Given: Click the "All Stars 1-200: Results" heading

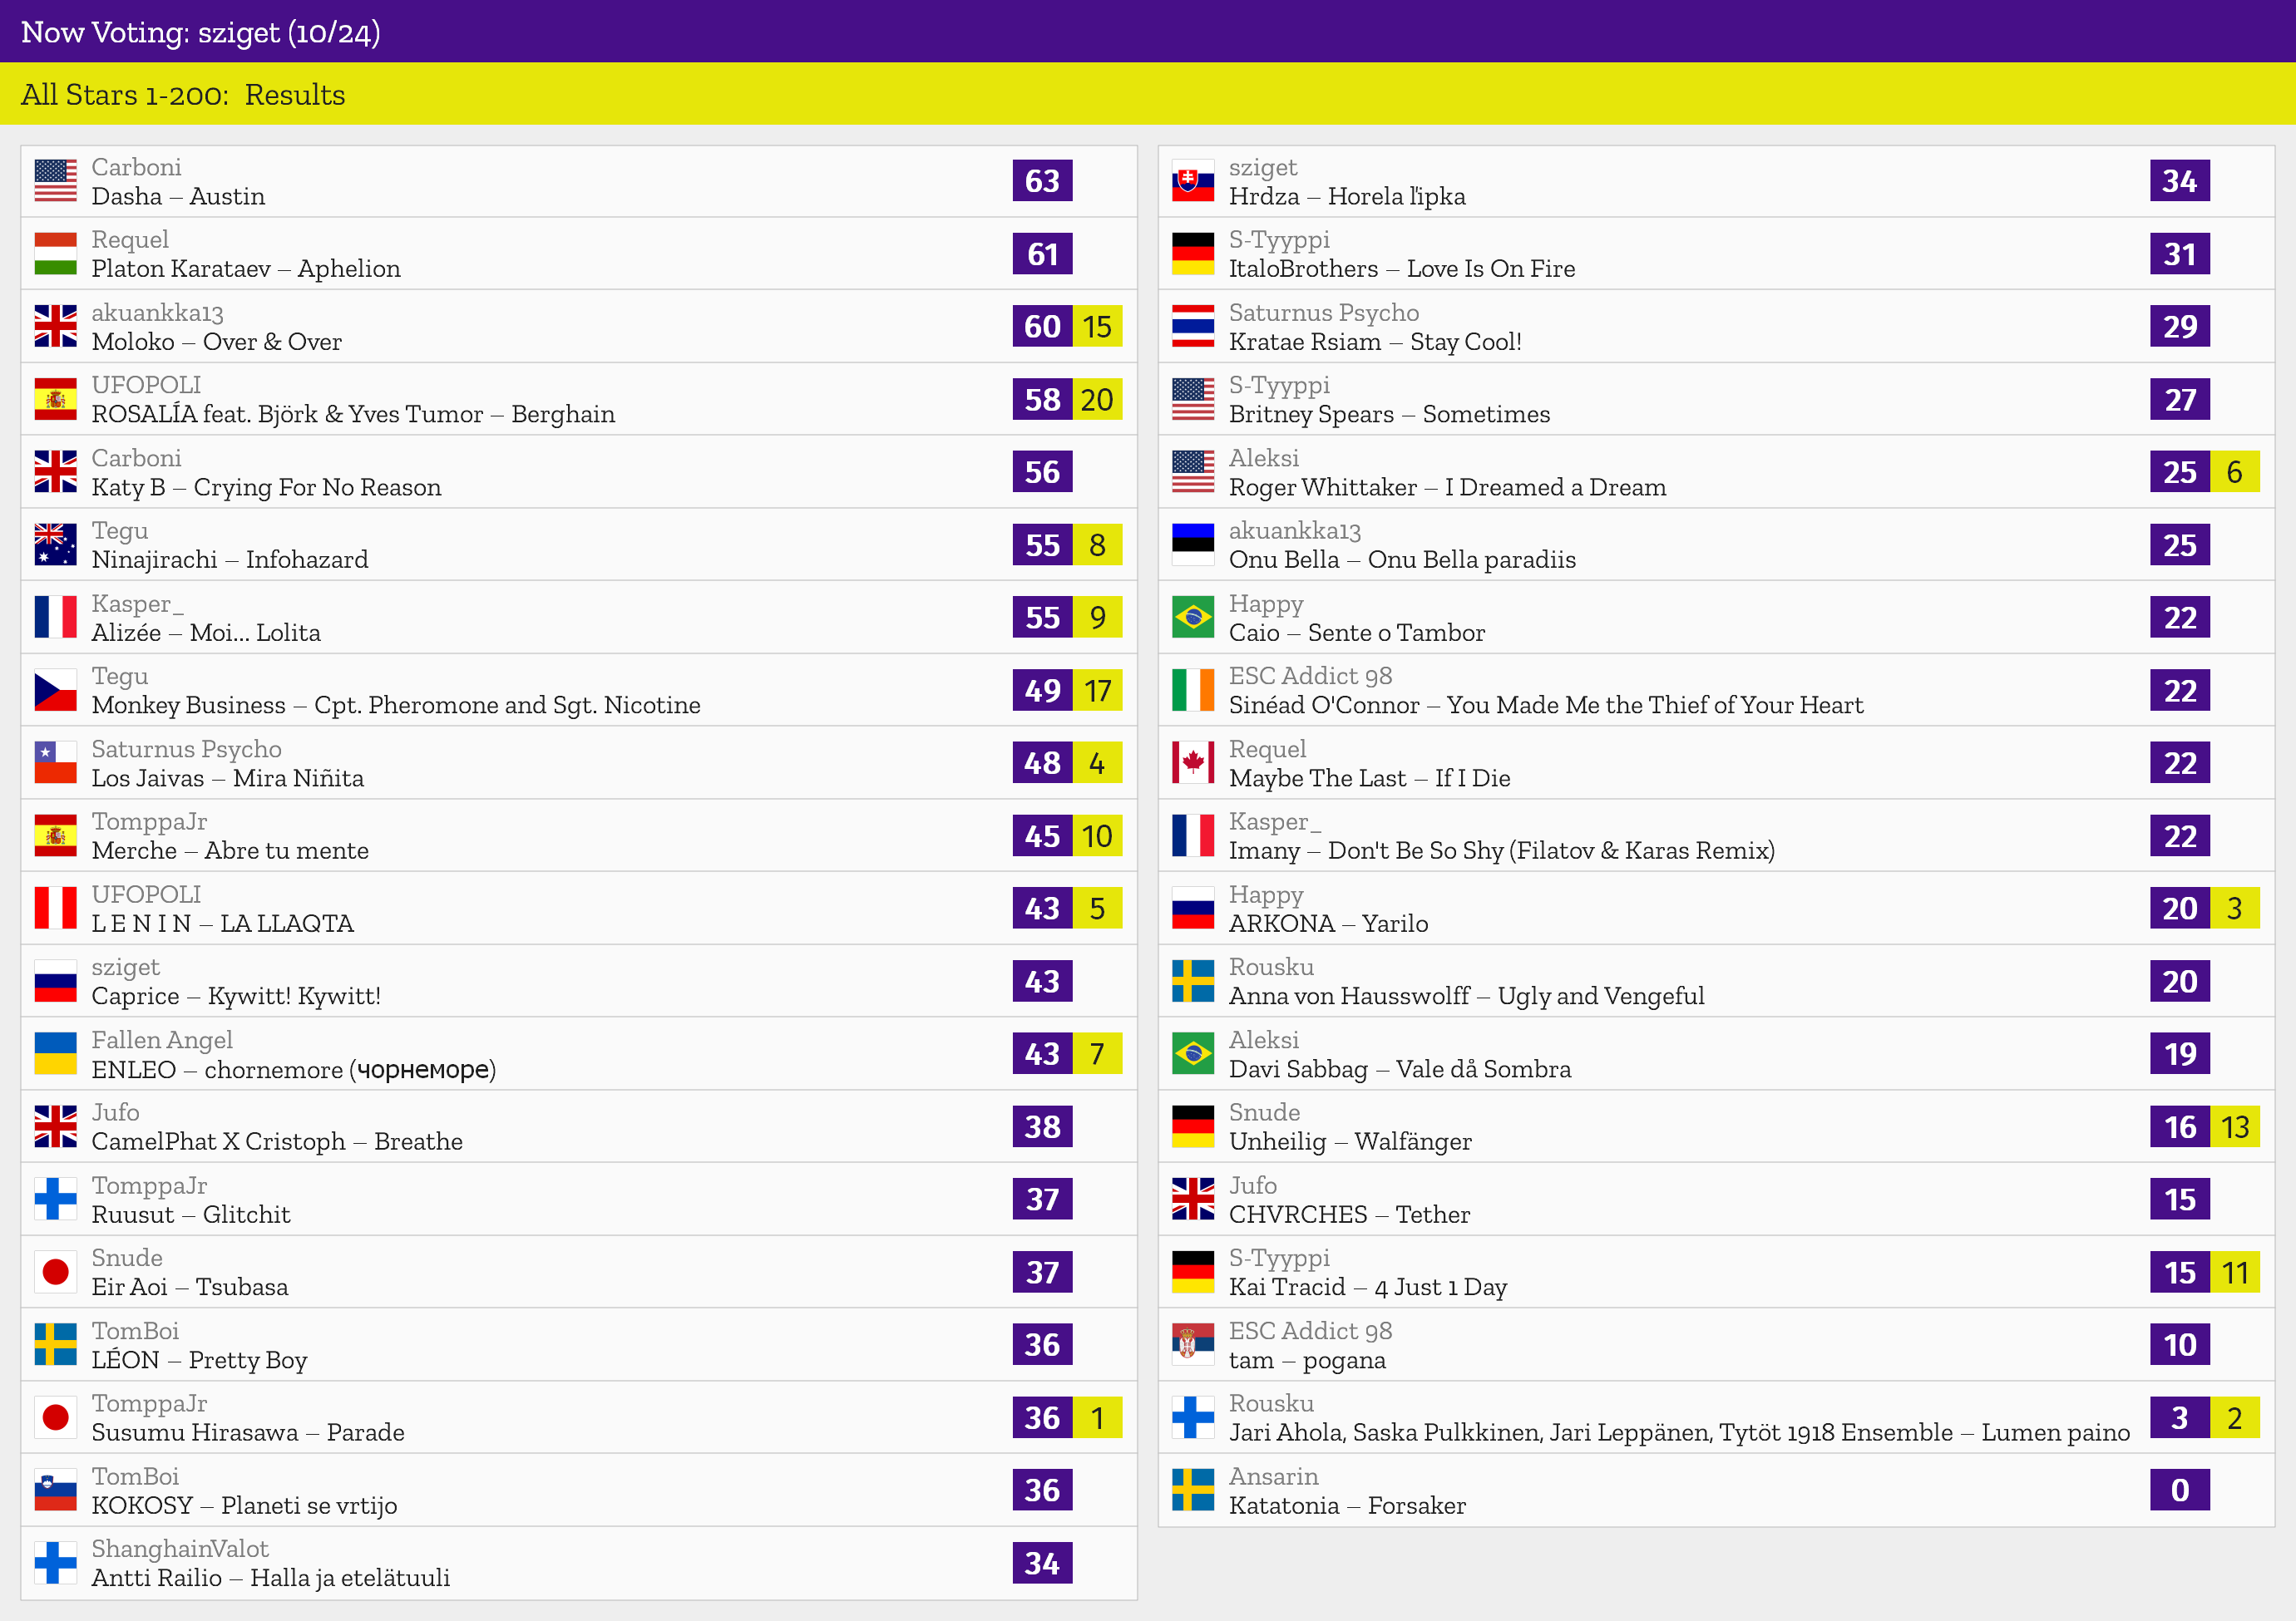Looking at the screenshot, I should [183, 95].
